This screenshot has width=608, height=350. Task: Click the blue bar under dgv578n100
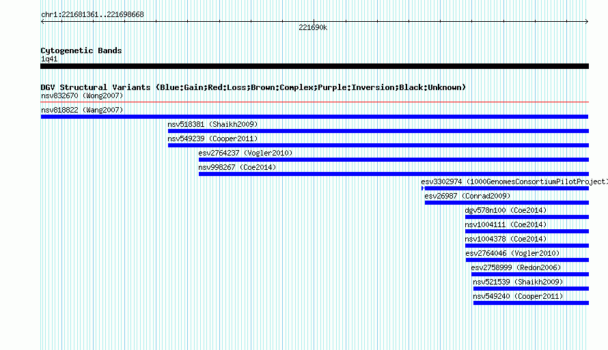point(527,217)
